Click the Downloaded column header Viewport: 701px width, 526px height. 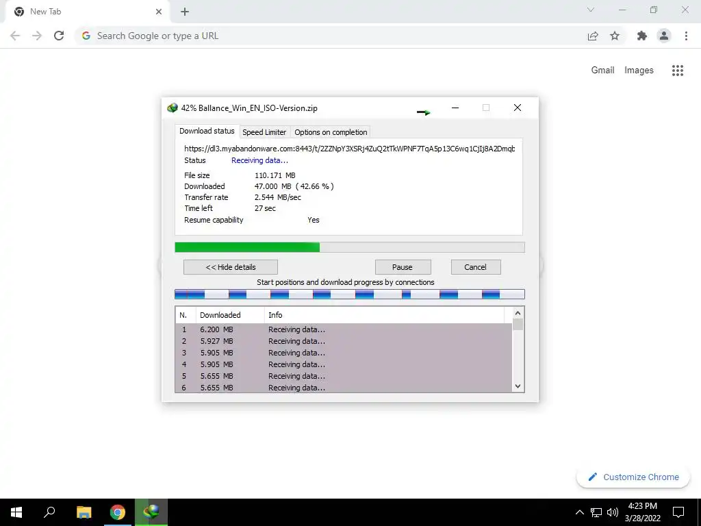click(230, 315)
